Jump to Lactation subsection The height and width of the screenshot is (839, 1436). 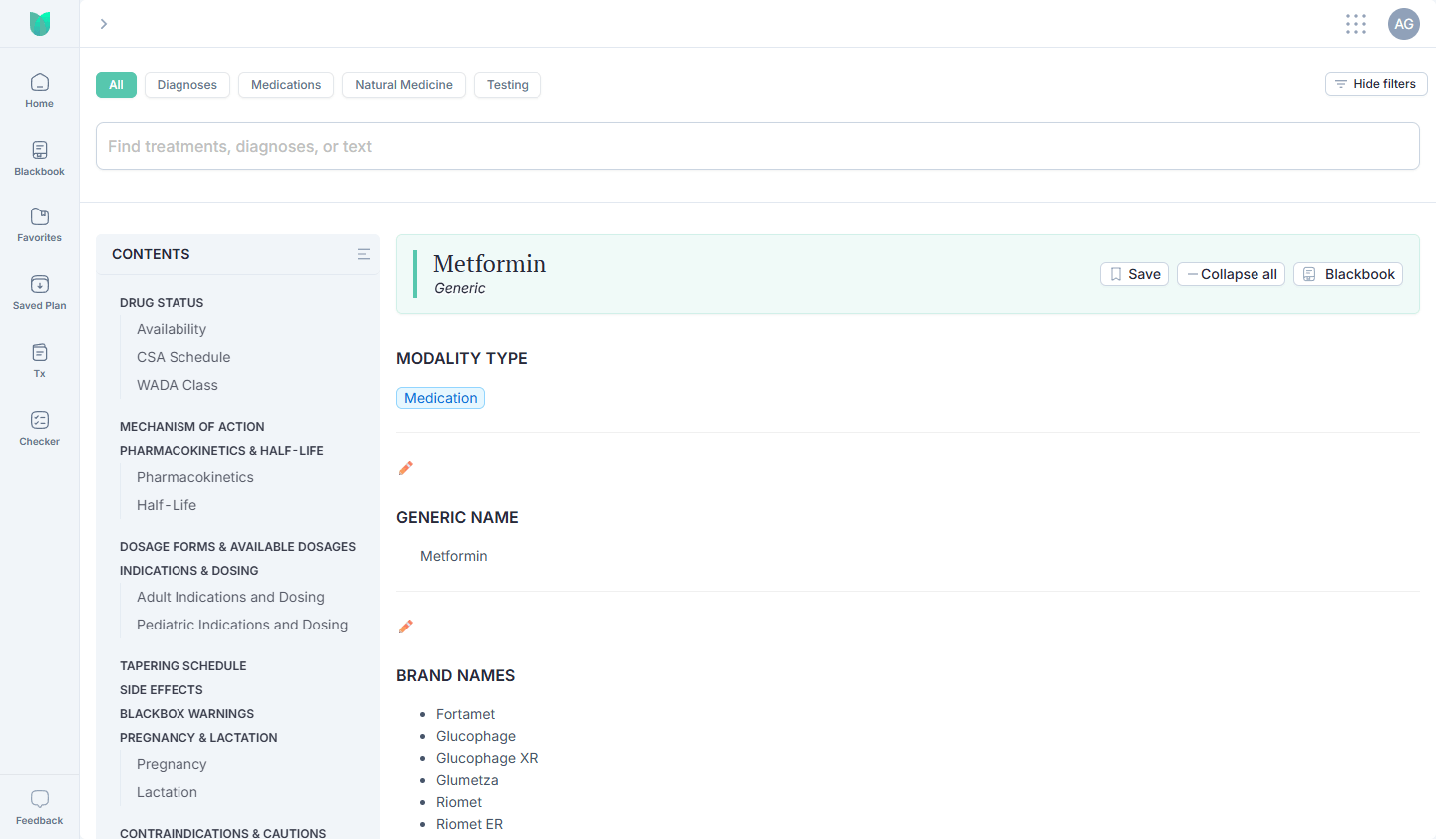(167, 792)
